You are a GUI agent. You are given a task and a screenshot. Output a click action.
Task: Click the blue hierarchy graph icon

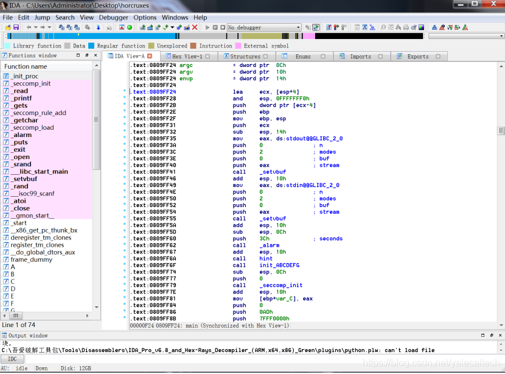click(434, 27)
